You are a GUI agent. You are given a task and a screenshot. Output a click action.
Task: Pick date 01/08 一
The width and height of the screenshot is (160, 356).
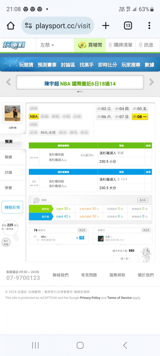pyautogui.click(x=140, y=117)
